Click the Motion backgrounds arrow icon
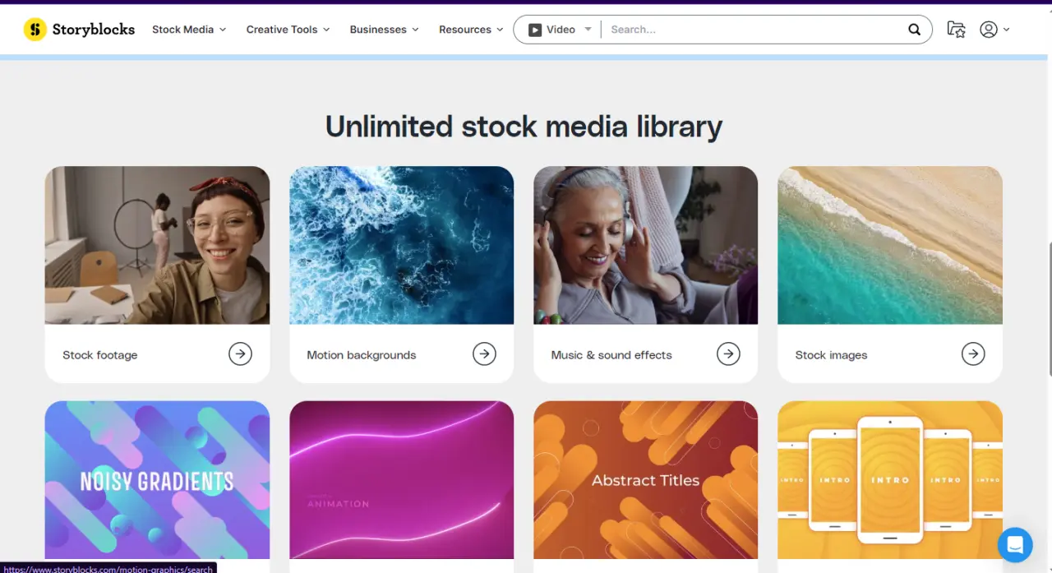The image size is (1052, 573). pos(484,354)
